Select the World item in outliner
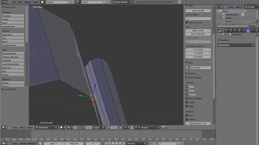The image size is (259, 145). click(x=228, y=18)
